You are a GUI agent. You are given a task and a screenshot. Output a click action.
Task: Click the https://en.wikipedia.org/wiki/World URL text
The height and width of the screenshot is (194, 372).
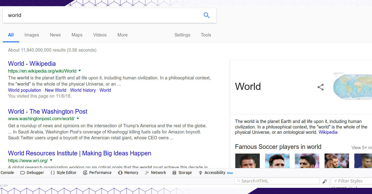click(x=42, y=71)
